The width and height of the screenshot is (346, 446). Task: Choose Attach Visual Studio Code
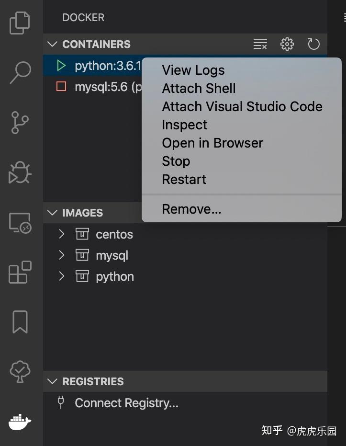click(242, 106)
